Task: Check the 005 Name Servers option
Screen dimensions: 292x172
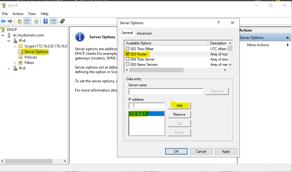Action: click(x=127, y=64)
